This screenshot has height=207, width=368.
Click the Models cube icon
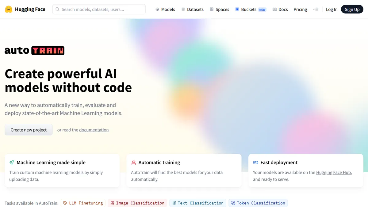point(157,9)
